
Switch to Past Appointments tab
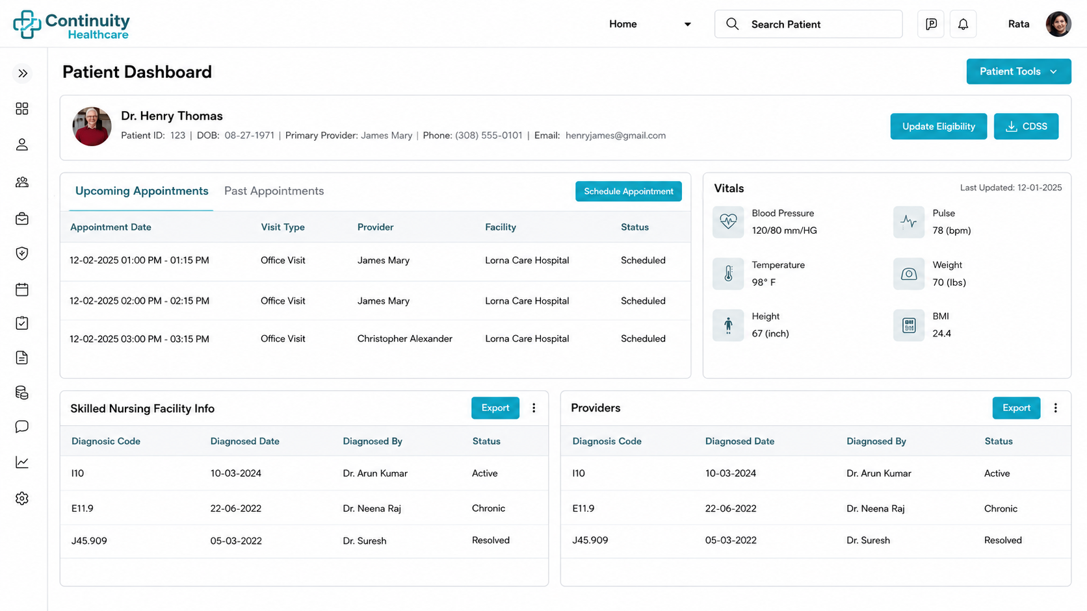tap(274, 191)
